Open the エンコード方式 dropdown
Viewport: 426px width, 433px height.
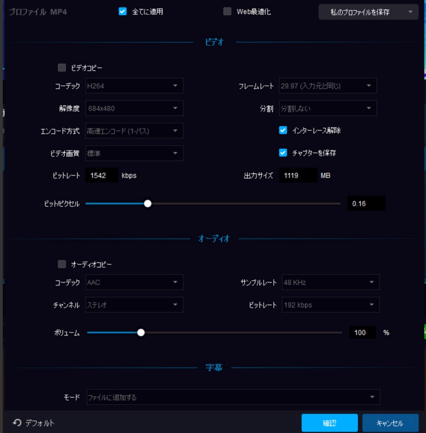point(134,131)
